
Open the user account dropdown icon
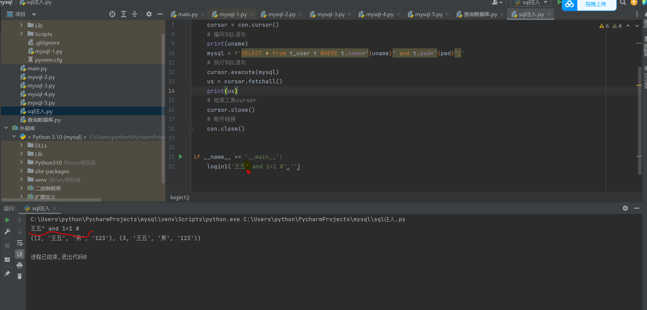point(497,2)
